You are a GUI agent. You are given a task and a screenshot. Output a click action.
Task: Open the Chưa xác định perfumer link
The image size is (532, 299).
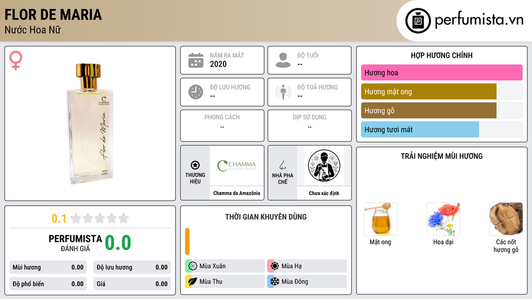324,193
